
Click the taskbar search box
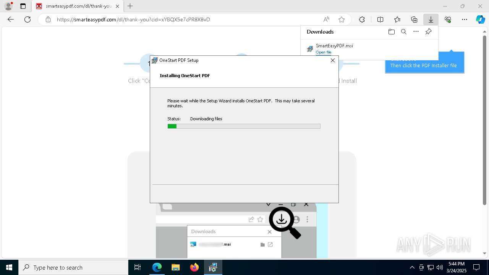73,267
